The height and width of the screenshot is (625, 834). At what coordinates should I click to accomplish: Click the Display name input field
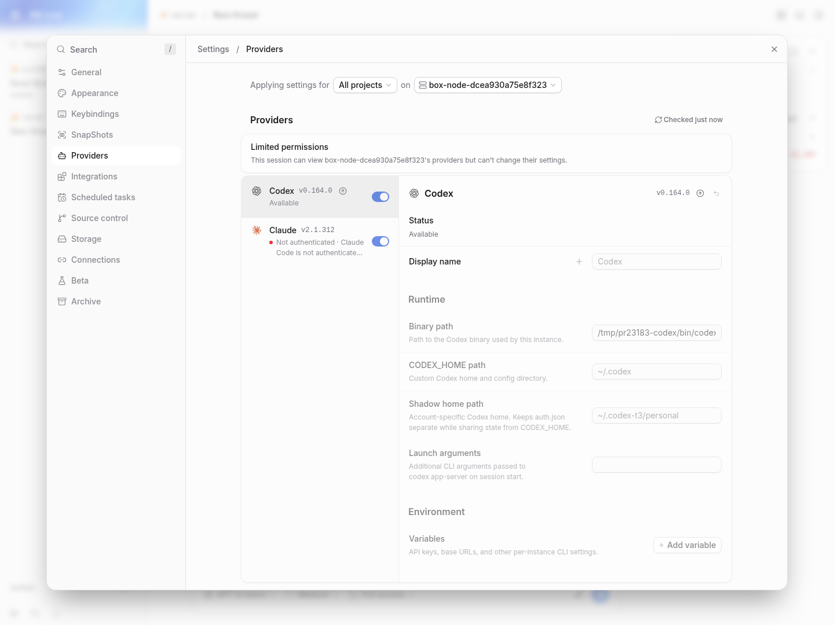click(657, 262)
